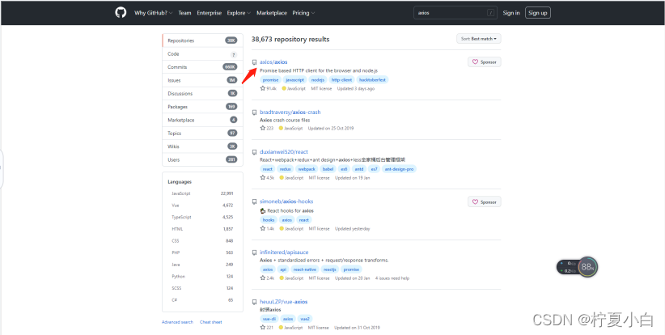Select the Commits filter in sidebar

pyautogui.click(x=203, y=67)
